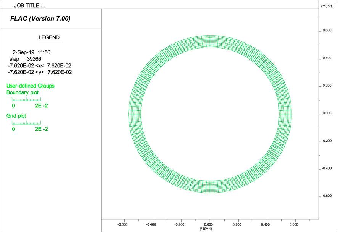Click the scale bar under Boundary plot
The height and width of the screenshot is (232, 338).
coord(26,100)
